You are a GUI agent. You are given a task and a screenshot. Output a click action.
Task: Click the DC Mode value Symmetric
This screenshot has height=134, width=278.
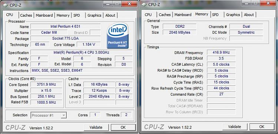pos(246,32)
